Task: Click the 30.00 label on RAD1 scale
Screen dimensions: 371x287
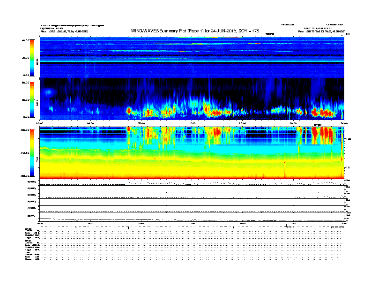Action: pos(25,100)
